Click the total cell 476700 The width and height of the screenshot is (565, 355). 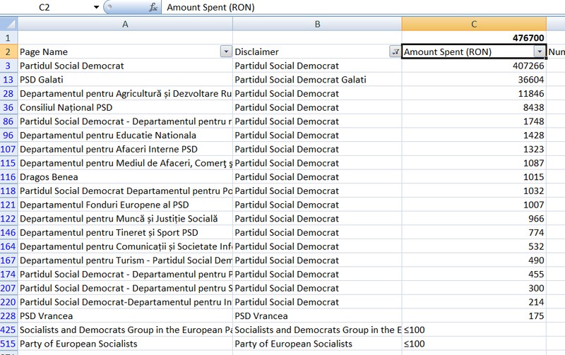[474, 38]
